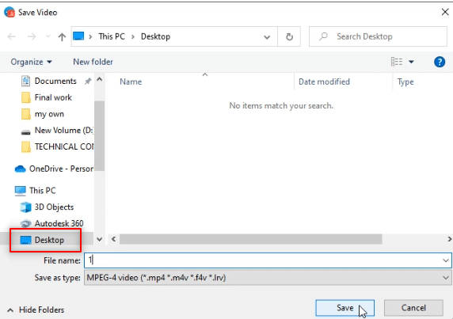Click New folder in toolbar
The height and width of the screenshot is (319, 453).
(93, 62)
